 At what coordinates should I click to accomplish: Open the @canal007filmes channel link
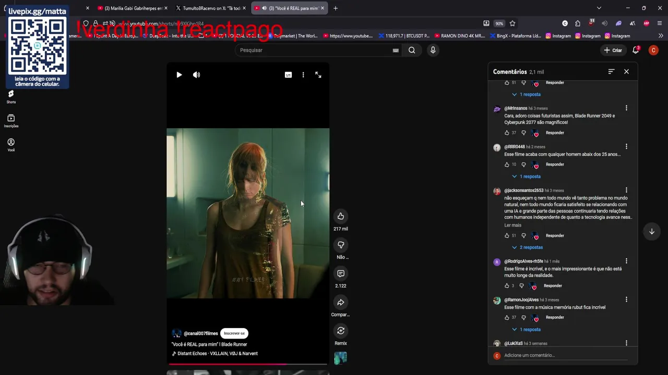[201, 333]
